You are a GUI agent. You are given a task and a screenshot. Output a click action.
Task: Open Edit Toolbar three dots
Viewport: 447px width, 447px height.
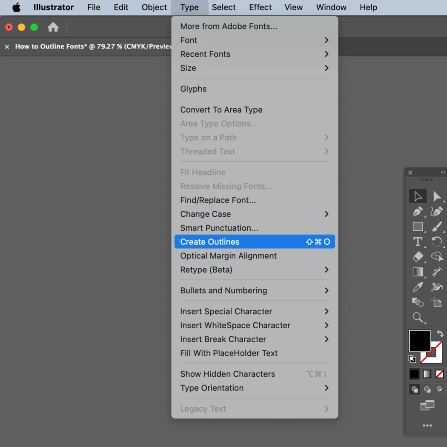pos(427,426)
